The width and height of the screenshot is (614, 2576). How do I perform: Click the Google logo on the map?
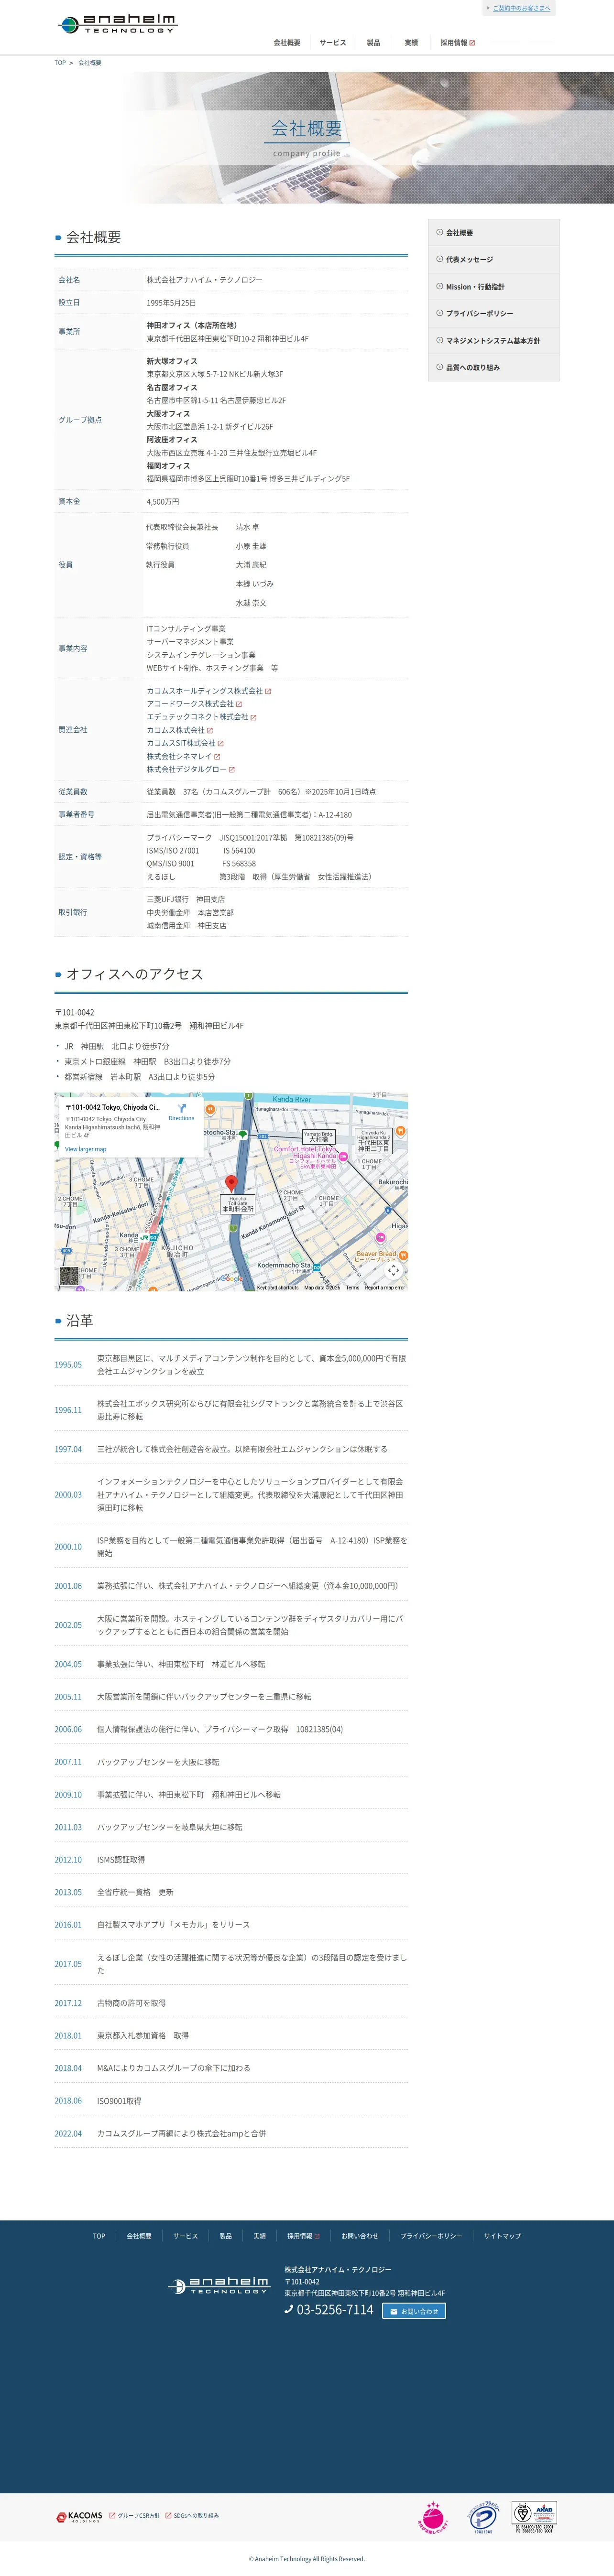[231, 1278]
